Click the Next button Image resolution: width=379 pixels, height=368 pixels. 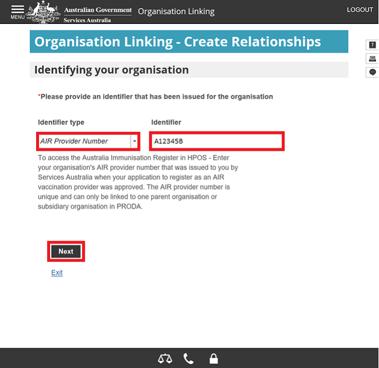tap(66, 251)
